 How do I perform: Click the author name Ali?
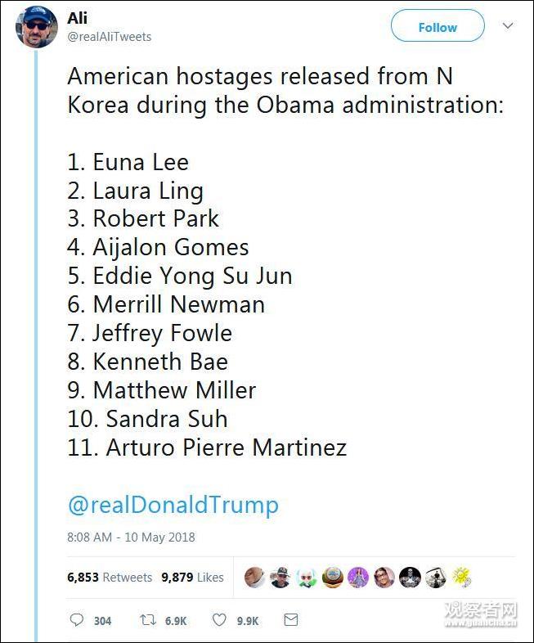point(78,18)
